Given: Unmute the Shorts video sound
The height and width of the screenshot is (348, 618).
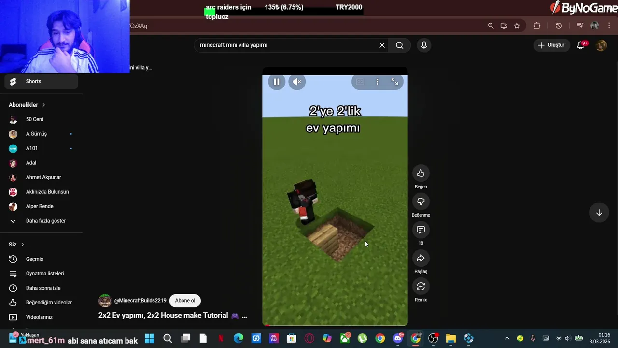Looking at the screenshot, I should [x=297, y=82].
